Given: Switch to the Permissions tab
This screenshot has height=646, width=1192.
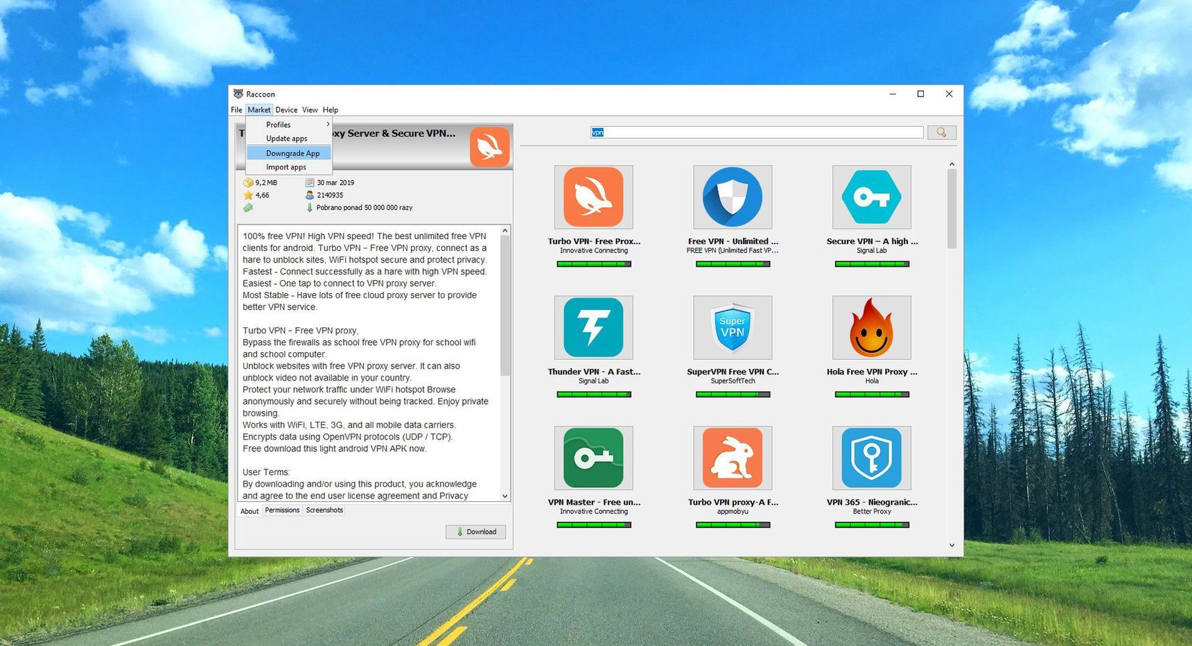Looking at the screenshot, I should pos(282,510).
